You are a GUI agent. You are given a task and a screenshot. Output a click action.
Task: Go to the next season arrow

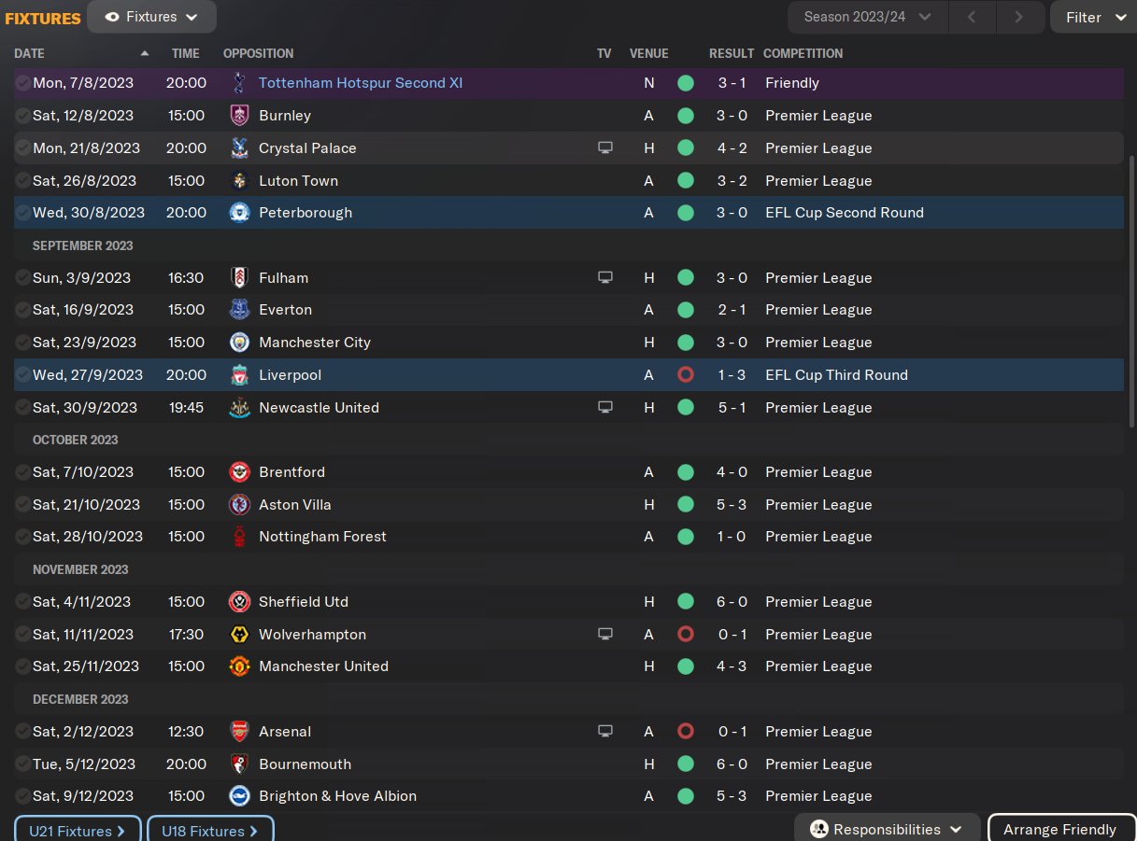[x=1018, y=17]
